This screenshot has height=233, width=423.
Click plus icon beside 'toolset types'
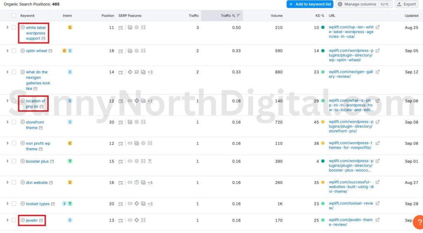pos(23,204)
